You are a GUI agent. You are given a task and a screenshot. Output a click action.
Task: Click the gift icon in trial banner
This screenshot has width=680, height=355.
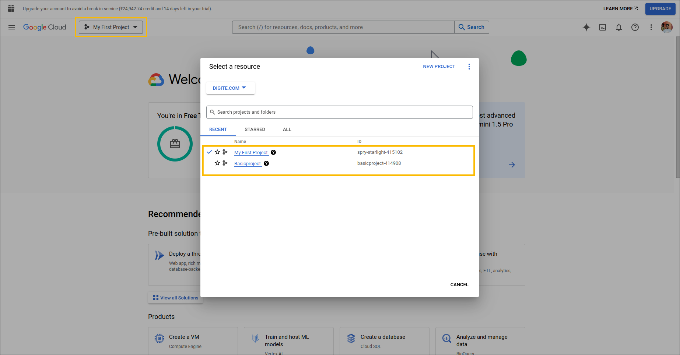(11, 8)
